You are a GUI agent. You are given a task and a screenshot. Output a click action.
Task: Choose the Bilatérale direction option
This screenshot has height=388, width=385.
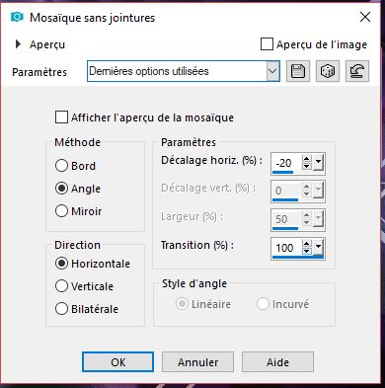click(61, 309)
